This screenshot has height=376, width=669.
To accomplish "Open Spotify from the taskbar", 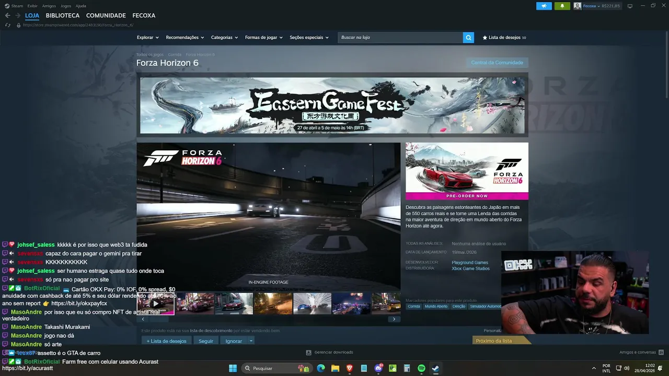I will 421,368.
